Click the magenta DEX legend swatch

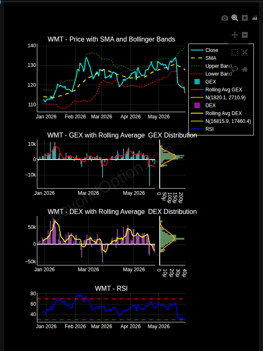(x=197, y=105)
